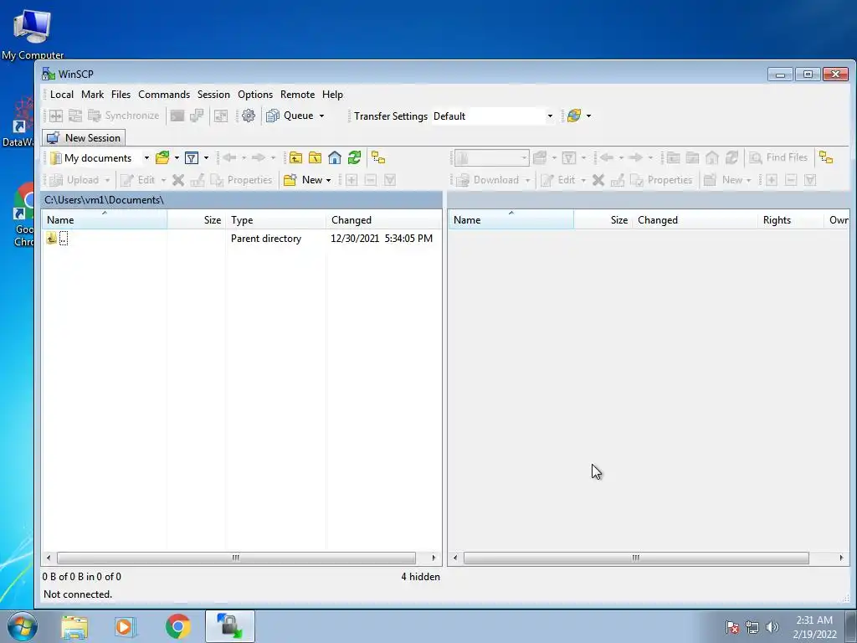Screen dimensions: 857x643
Task: Sort remote panel by Rights column
Action: [790, 220]
